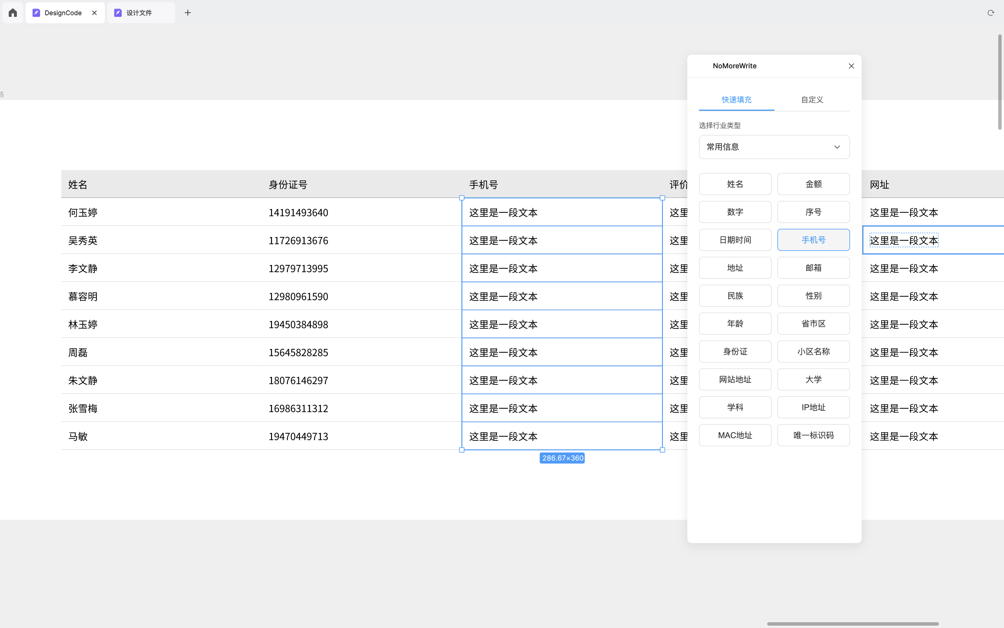Fill with 地址 data

pos(735,267)
